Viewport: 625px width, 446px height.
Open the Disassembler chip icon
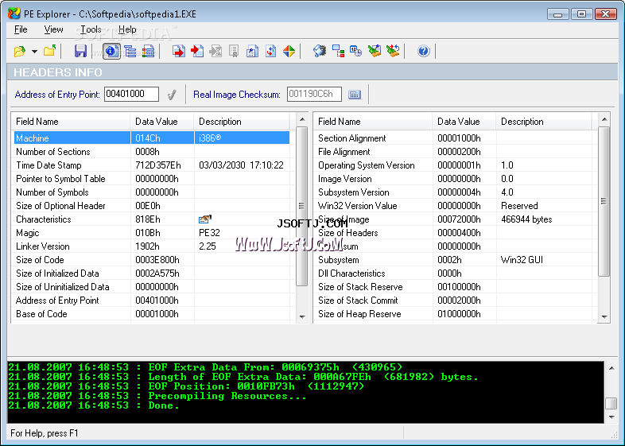coord(320,51)
